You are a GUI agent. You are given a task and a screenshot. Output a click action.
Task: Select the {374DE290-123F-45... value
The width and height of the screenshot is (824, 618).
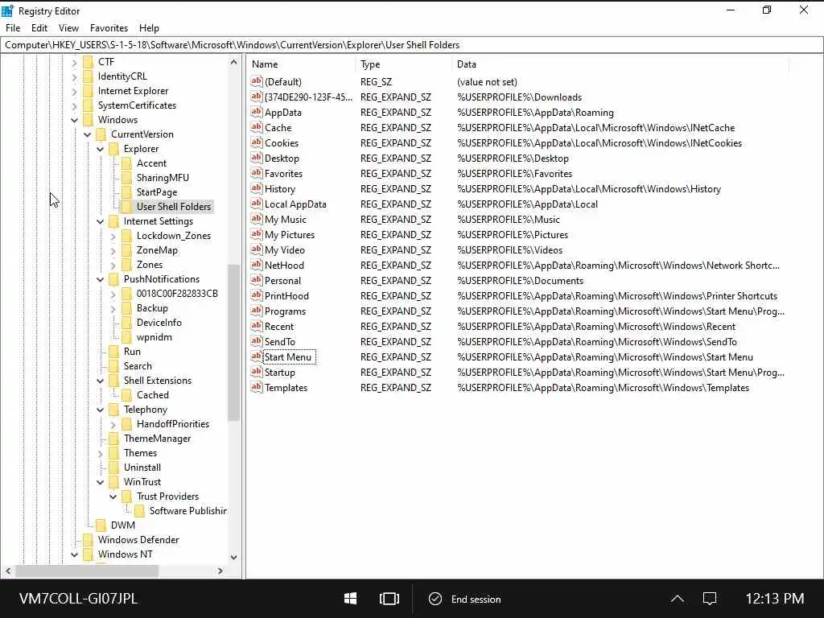(x=308, y=97)
